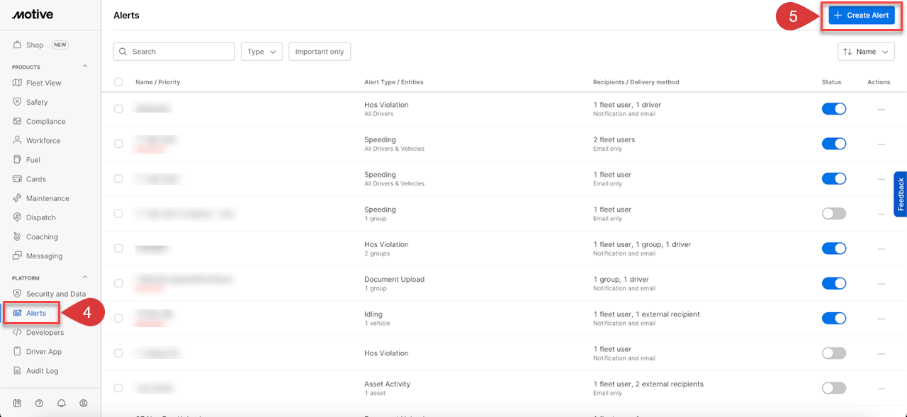Open Developers sidebar item

[45, 332]
